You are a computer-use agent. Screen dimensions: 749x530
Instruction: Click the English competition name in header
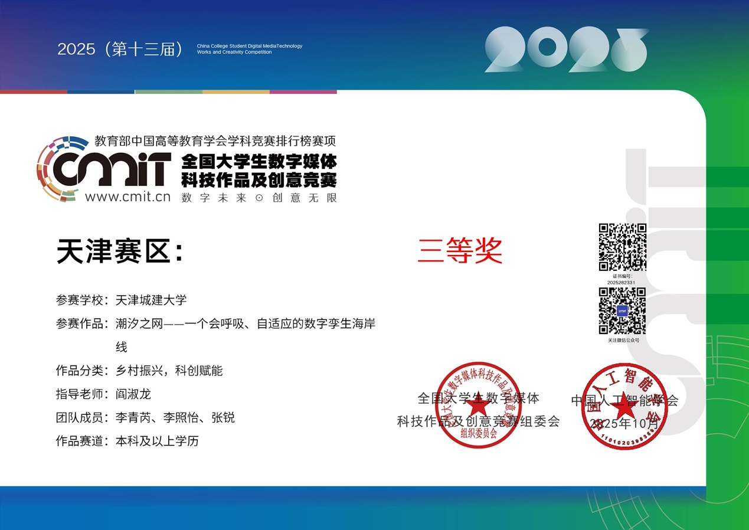pos(249,49)
